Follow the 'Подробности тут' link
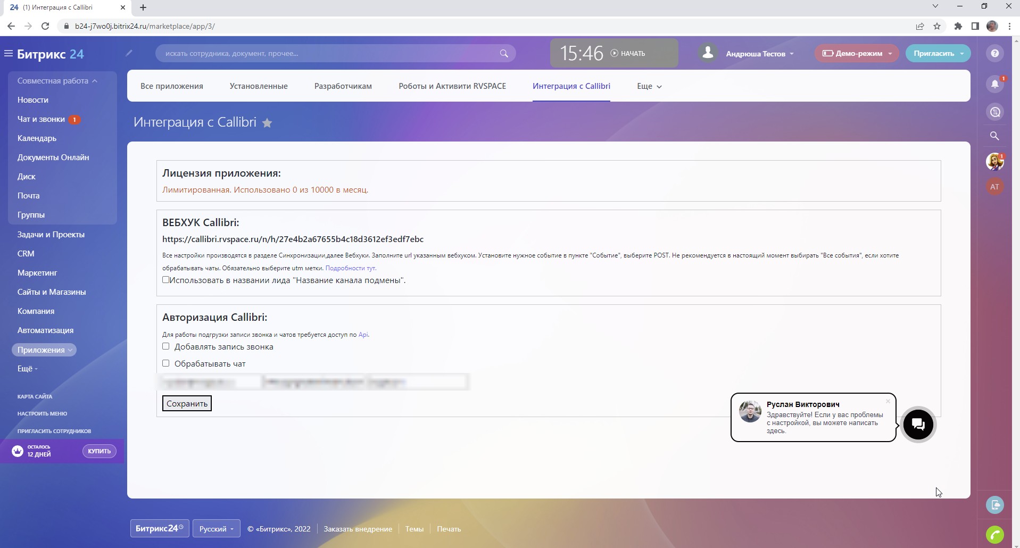The height and width of the screenshot is (548, 1020). [351, 268]
